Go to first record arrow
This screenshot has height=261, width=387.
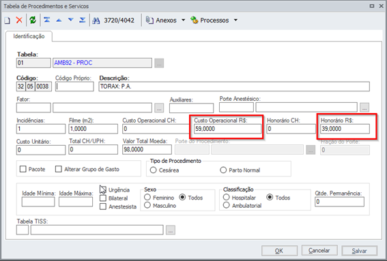click(x=47, y=20)
